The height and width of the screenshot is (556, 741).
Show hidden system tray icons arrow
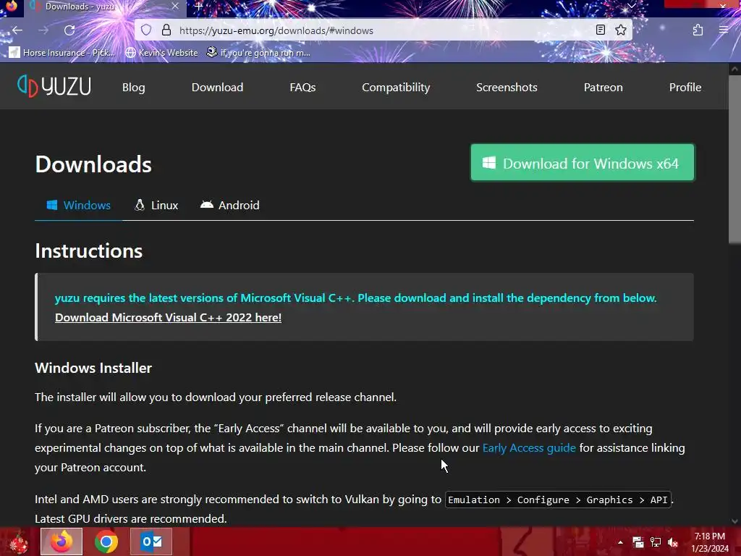(x=620, y=542)
